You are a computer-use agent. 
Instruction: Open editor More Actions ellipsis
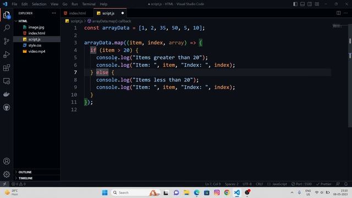346,13
